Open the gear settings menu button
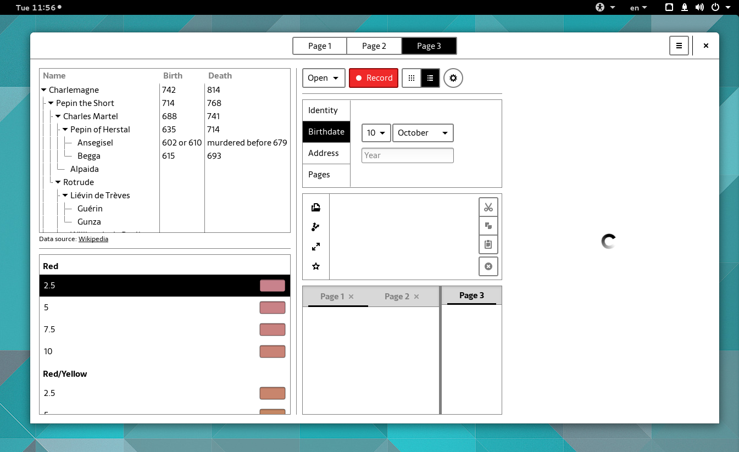Screen dimensions: 739x452 tap(453, 78)
